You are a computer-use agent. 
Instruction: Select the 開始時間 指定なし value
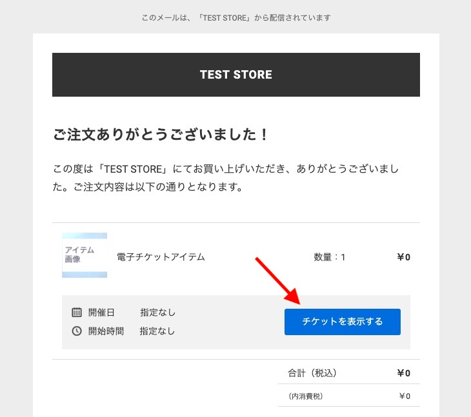tap(157, 331)
